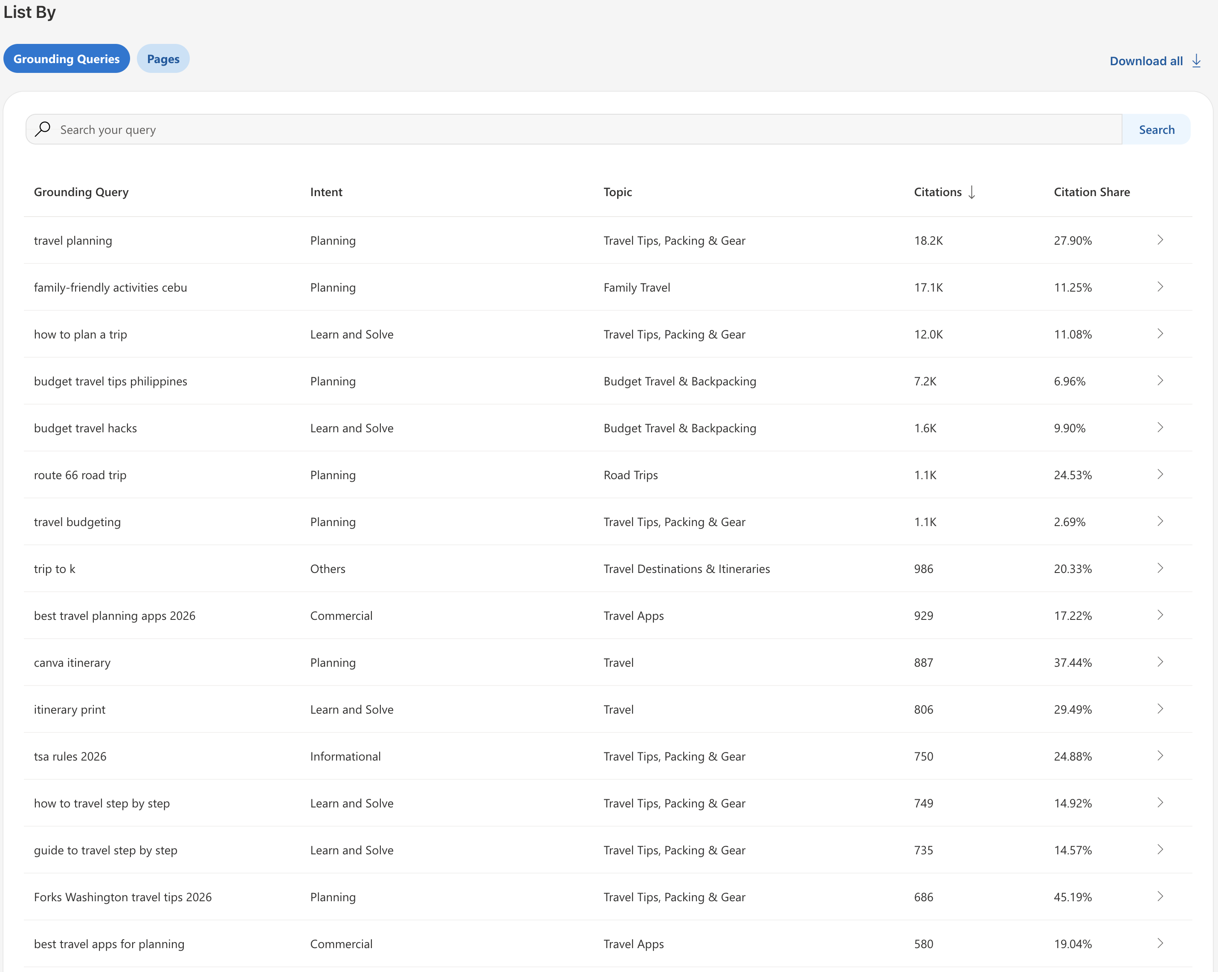Click the magnifying glass search icon
Screen dimensions: 1218x972
(x=42, y=129)
